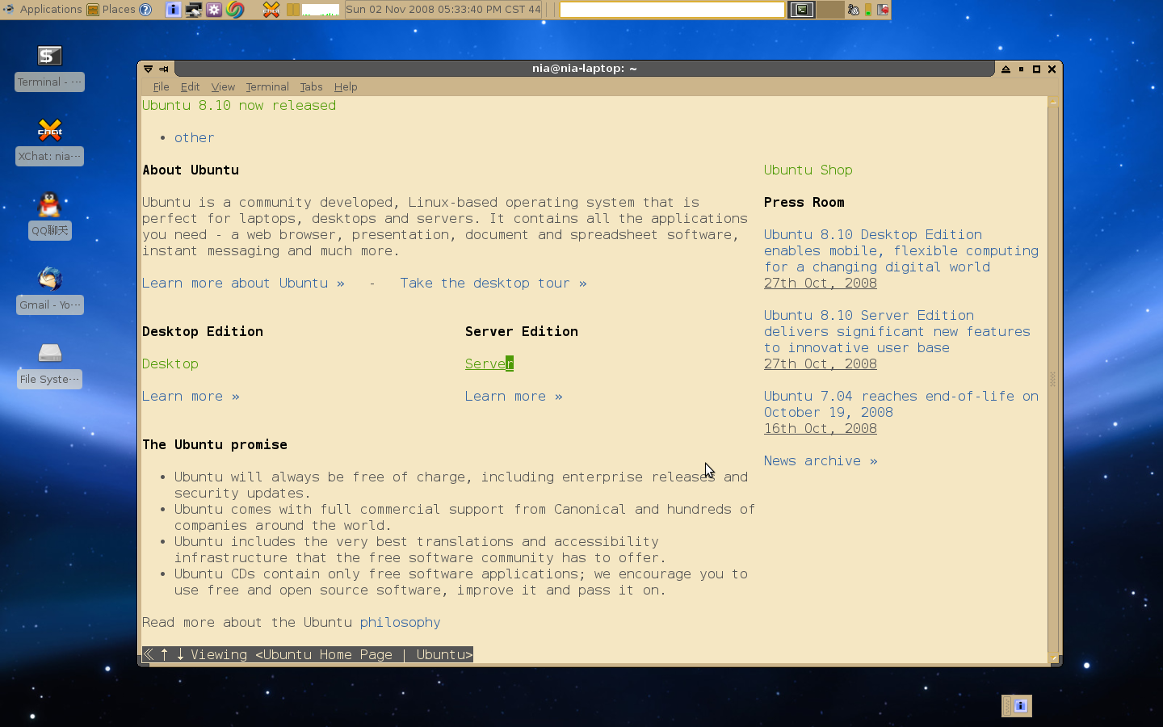Click the system load monitor graph
Screen dimensions: 1163x727
point(321,10)
